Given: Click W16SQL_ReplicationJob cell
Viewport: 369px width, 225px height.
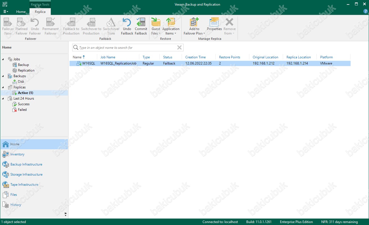Looking at the screenshot, I should (119, 63).
